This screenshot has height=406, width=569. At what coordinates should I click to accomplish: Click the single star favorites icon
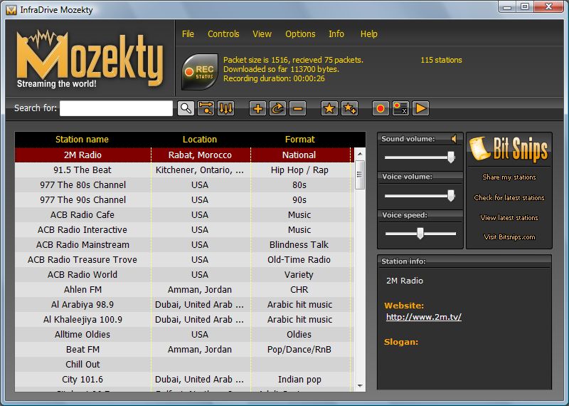tap(329, 108)
